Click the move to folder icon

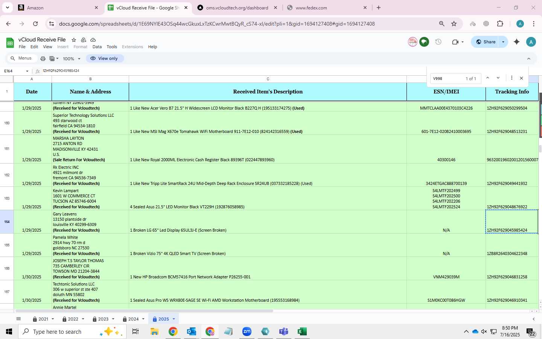[x=84, y=40]
